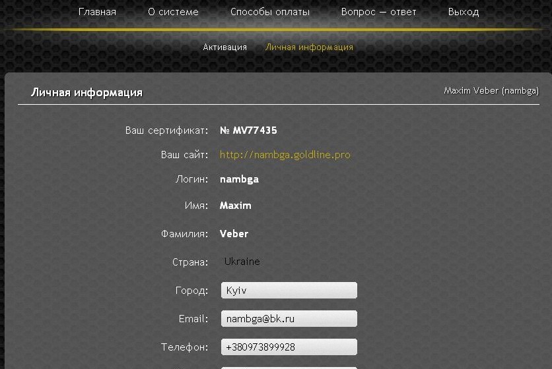Select the Личная информация tab

309,47
